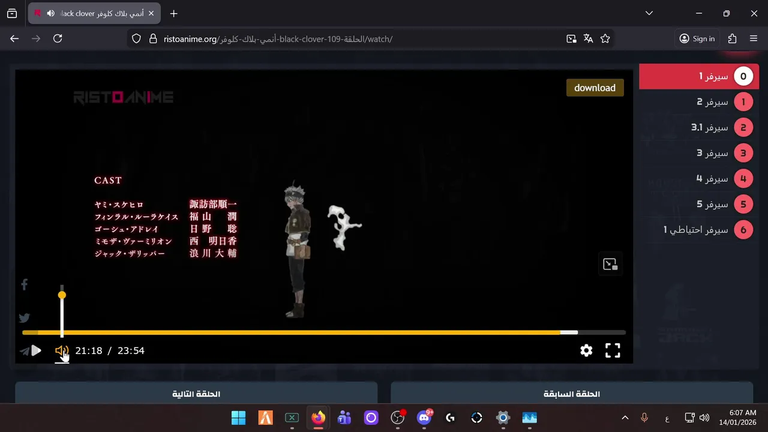This screenshot has height=432, width=768.
Task: Bookmark this page with the star
Action: [x=605, y=38]
